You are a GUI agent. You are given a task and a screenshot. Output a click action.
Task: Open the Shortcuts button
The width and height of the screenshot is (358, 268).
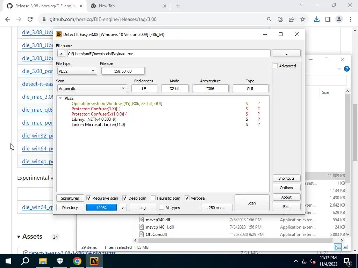click(x=287, y=178)
